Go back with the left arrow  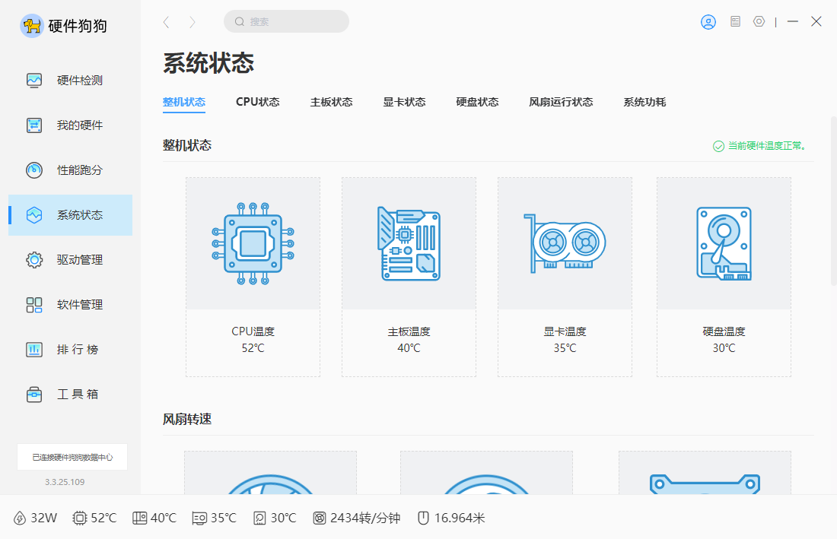[166, 22]
